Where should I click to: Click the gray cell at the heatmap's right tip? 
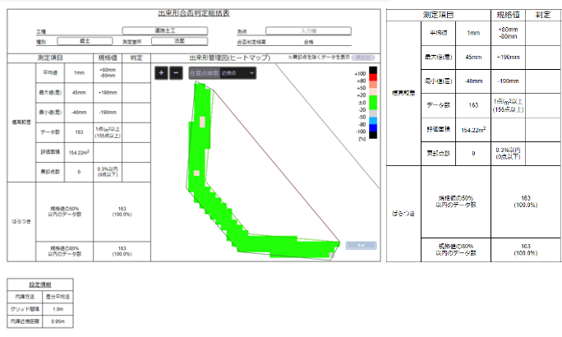click(332, 256)
